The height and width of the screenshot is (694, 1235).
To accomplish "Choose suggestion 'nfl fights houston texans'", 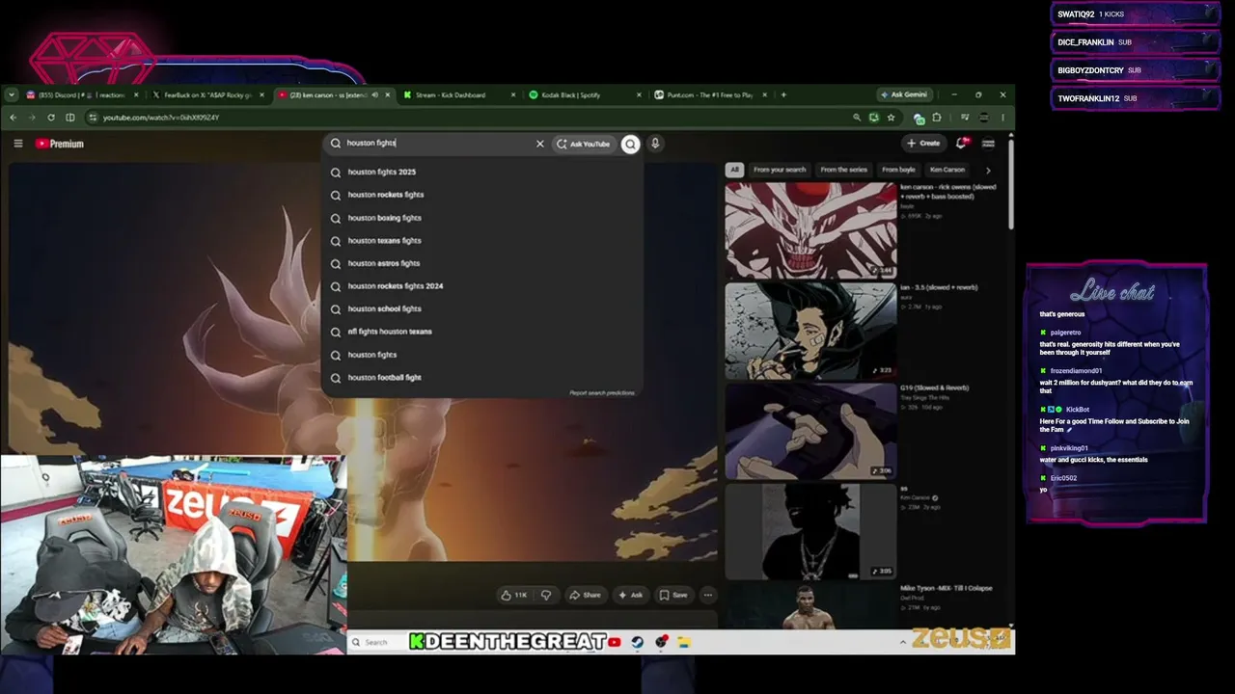I will (482, 332).
